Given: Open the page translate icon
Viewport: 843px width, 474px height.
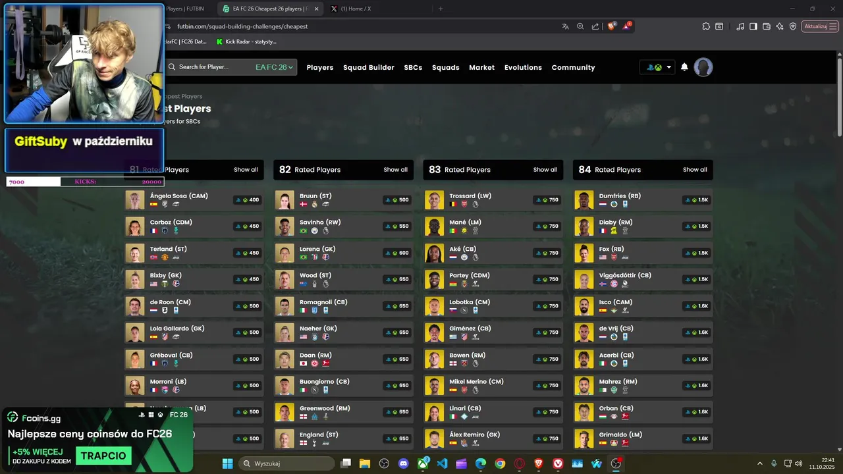Looking at the screenshot, I should [565, 26].
